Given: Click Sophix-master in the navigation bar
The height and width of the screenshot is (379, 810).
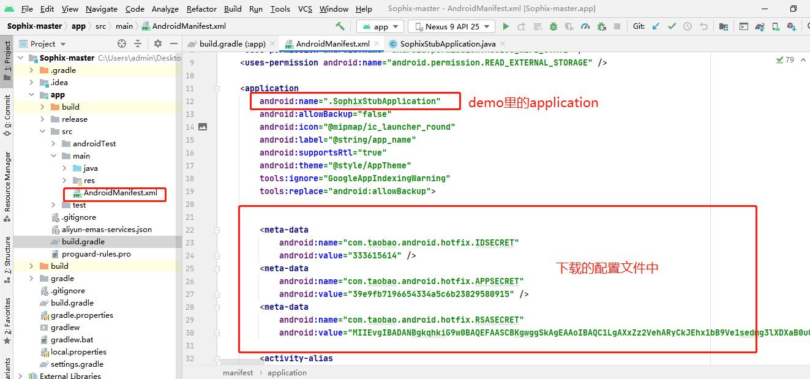Looking at the screenshot, I should click(x=34, y=26).
